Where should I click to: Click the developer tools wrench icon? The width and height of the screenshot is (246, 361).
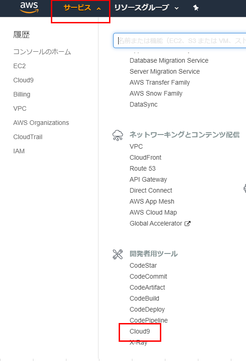tap(118, 254)
